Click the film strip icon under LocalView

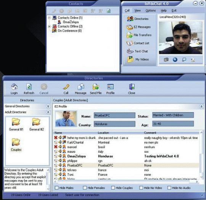pos(166,60)
